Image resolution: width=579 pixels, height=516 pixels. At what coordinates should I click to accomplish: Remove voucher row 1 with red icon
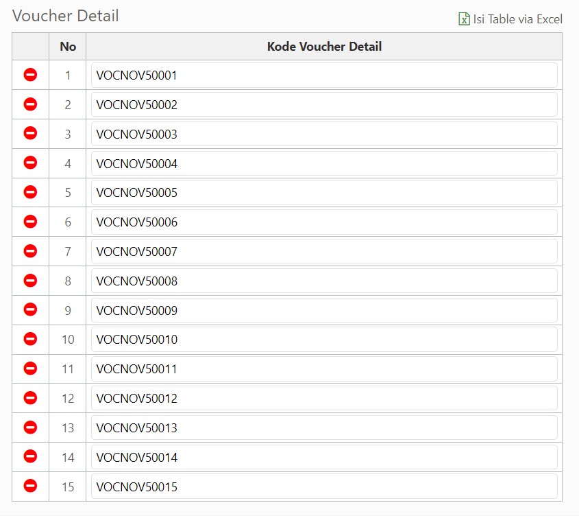[30, 75]
